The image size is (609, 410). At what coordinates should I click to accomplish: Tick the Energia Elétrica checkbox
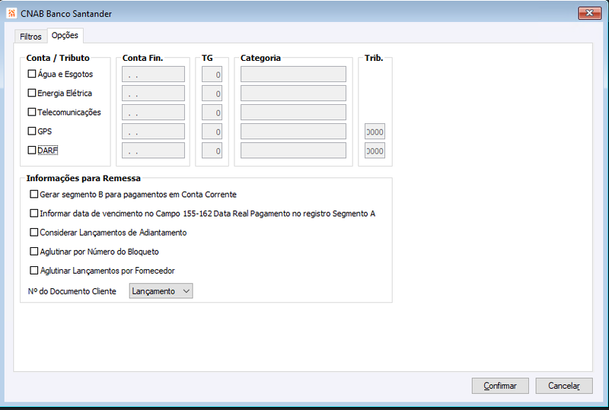[32, 93]
